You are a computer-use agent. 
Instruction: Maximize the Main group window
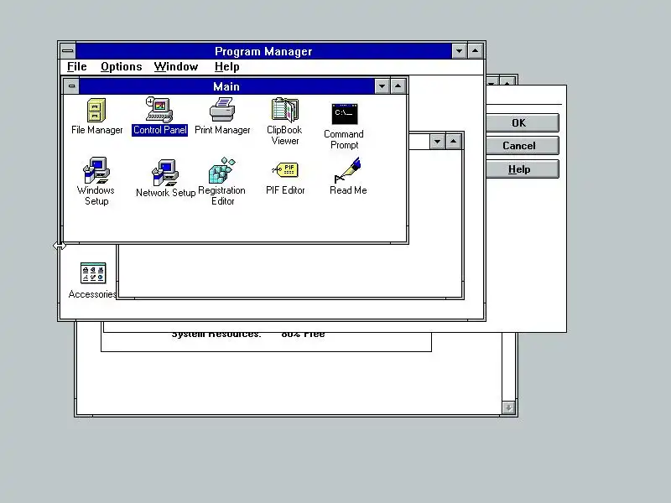[398, 86]
